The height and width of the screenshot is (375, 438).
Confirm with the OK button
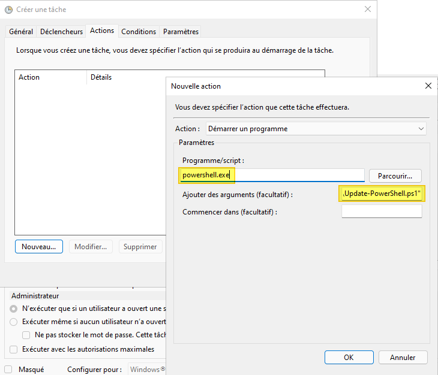pyautogui.click(x=349, y=357)
